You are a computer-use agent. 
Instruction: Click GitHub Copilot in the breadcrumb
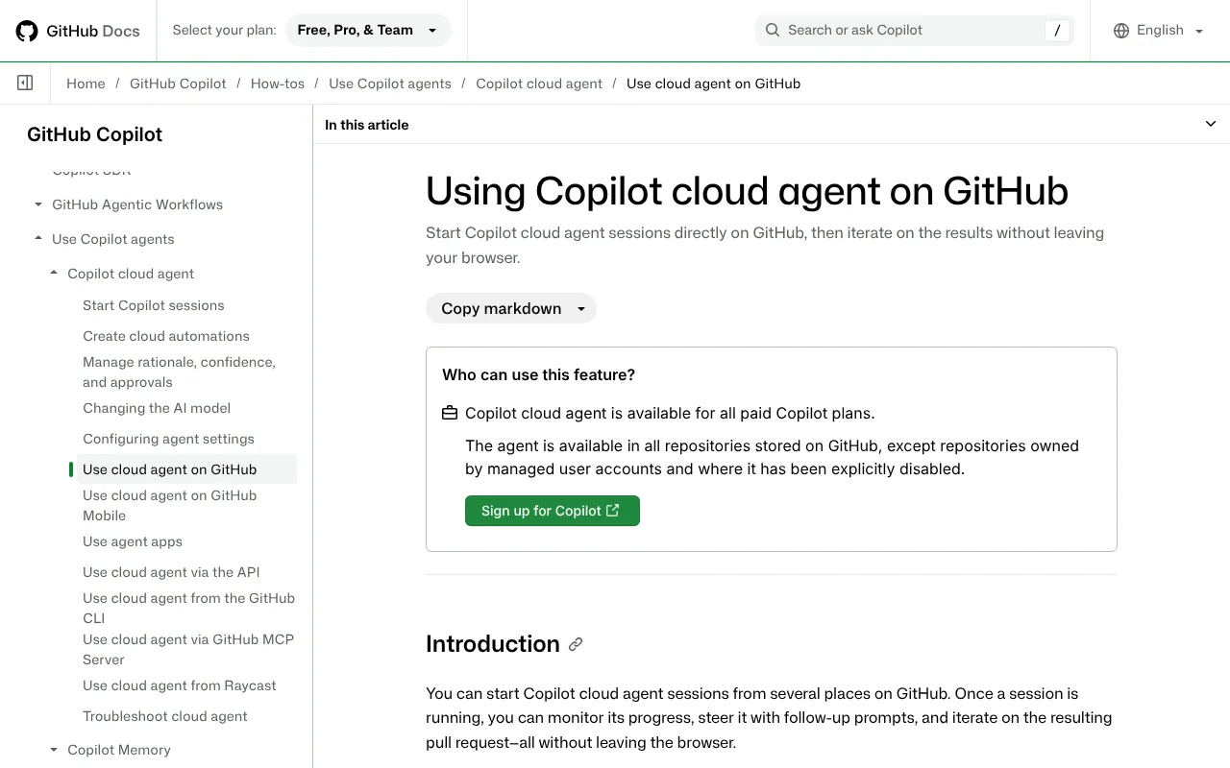coord(178,84)
